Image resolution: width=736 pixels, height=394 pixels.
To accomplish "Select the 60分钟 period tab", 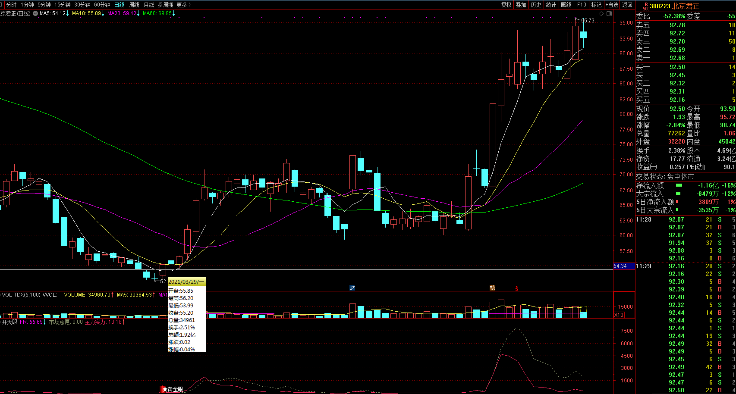I will (x=102, y=5).
